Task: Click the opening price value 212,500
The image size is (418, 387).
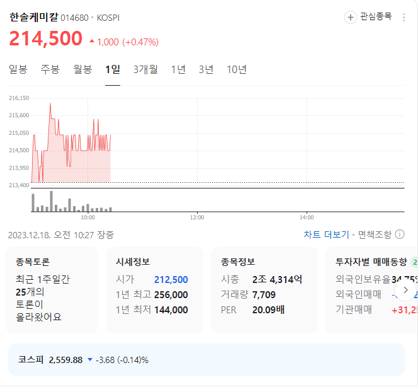Action: click(171, 280)
